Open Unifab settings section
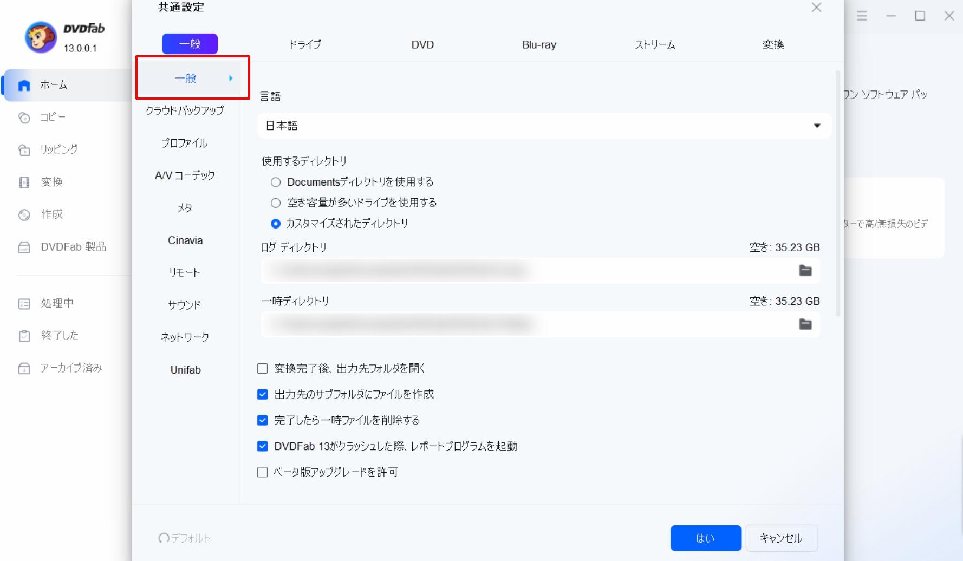This screenshot has width=963, height=561. 185,370
